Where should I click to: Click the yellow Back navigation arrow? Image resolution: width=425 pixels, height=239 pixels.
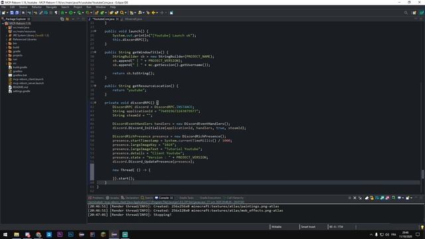pos(153,13)
